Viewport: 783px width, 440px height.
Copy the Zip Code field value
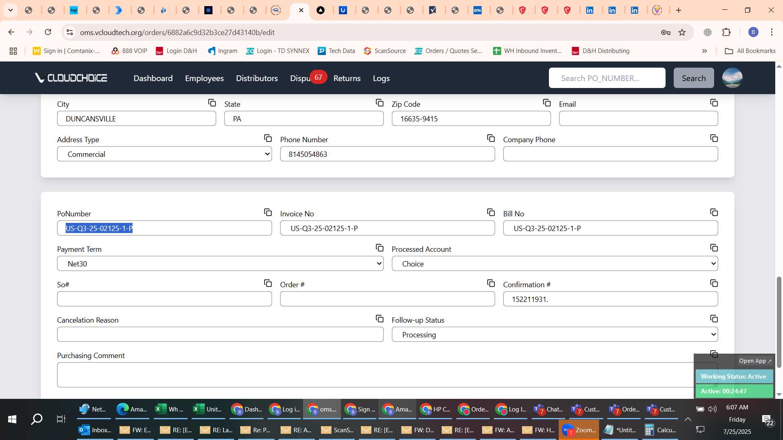pos(547,103)
